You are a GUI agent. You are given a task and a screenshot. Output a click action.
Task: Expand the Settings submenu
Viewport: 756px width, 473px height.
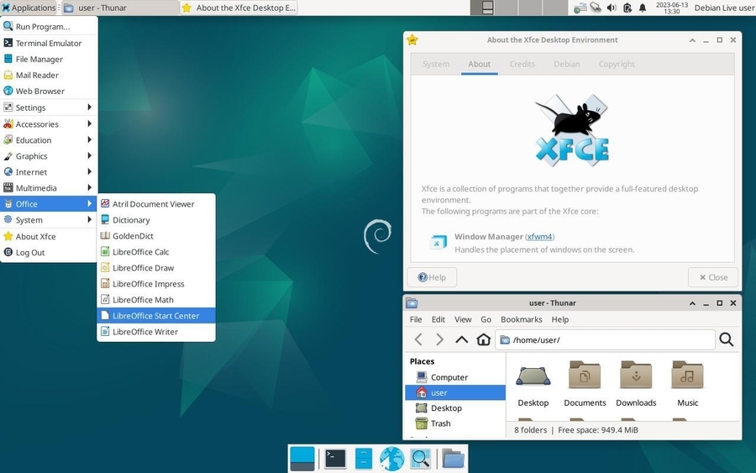[x=50, y=108]
